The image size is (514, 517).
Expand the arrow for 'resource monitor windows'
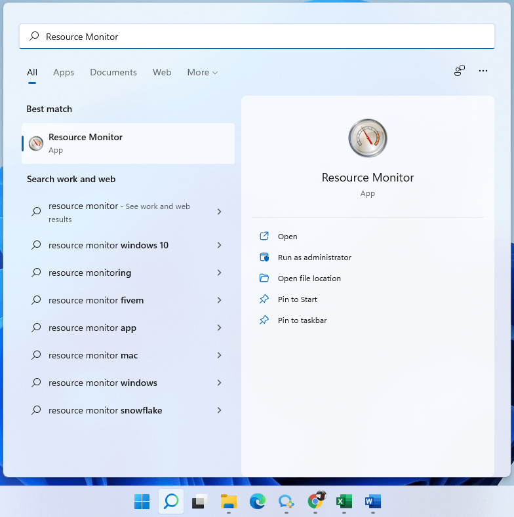(x=219, y=383)
